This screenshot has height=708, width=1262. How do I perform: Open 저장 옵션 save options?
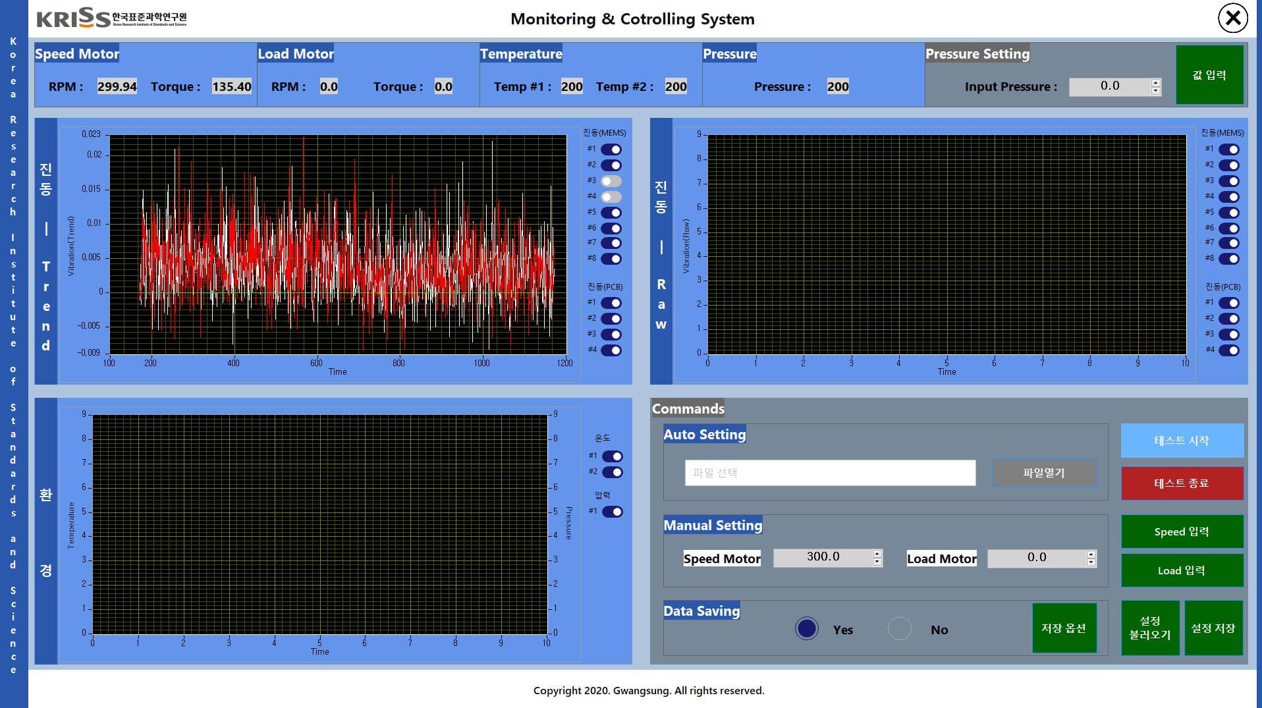tap(1063, 628)
